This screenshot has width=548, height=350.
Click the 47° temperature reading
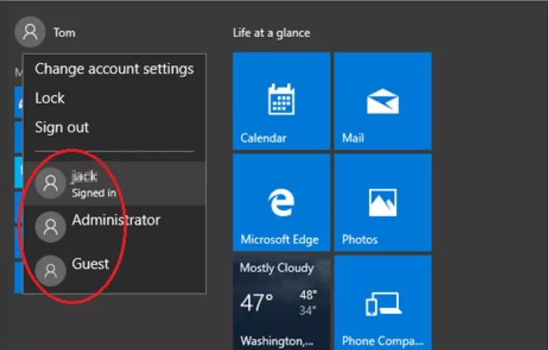coord(257,302)
